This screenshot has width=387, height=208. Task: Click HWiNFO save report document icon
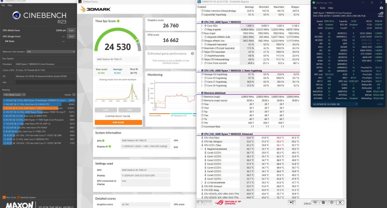tap(323, 202)
